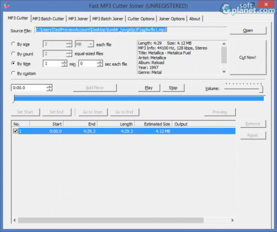Decrease the minutes stepper

point(64,65)
